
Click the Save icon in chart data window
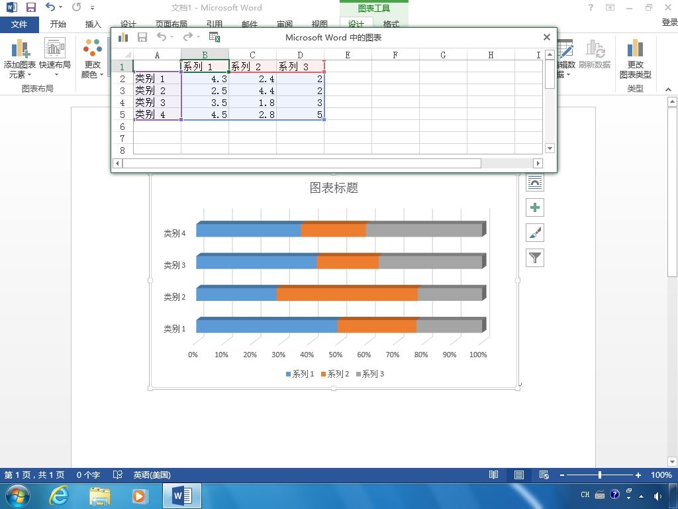(x=142, y=37)
